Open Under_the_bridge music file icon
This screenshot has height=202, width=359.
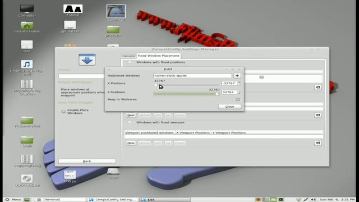pyautogui.click(x=27, y=65)
